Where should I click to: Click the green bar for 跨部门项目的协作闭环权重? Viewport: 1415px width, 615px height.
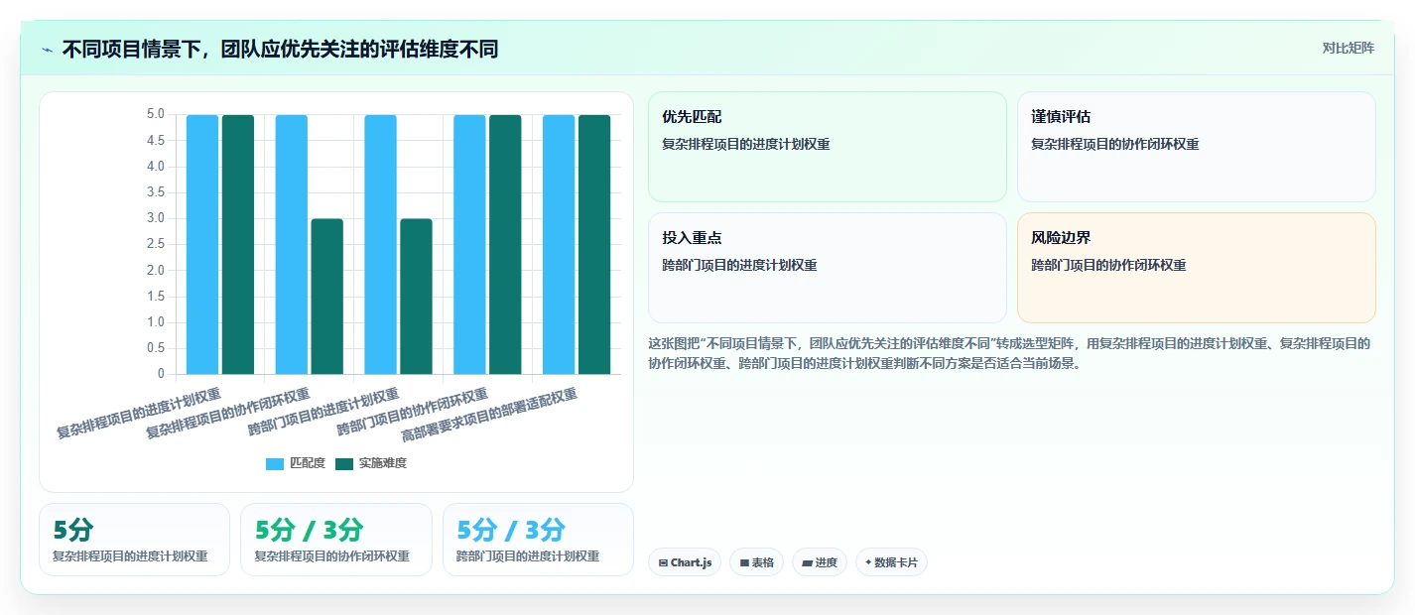point(505,244)
